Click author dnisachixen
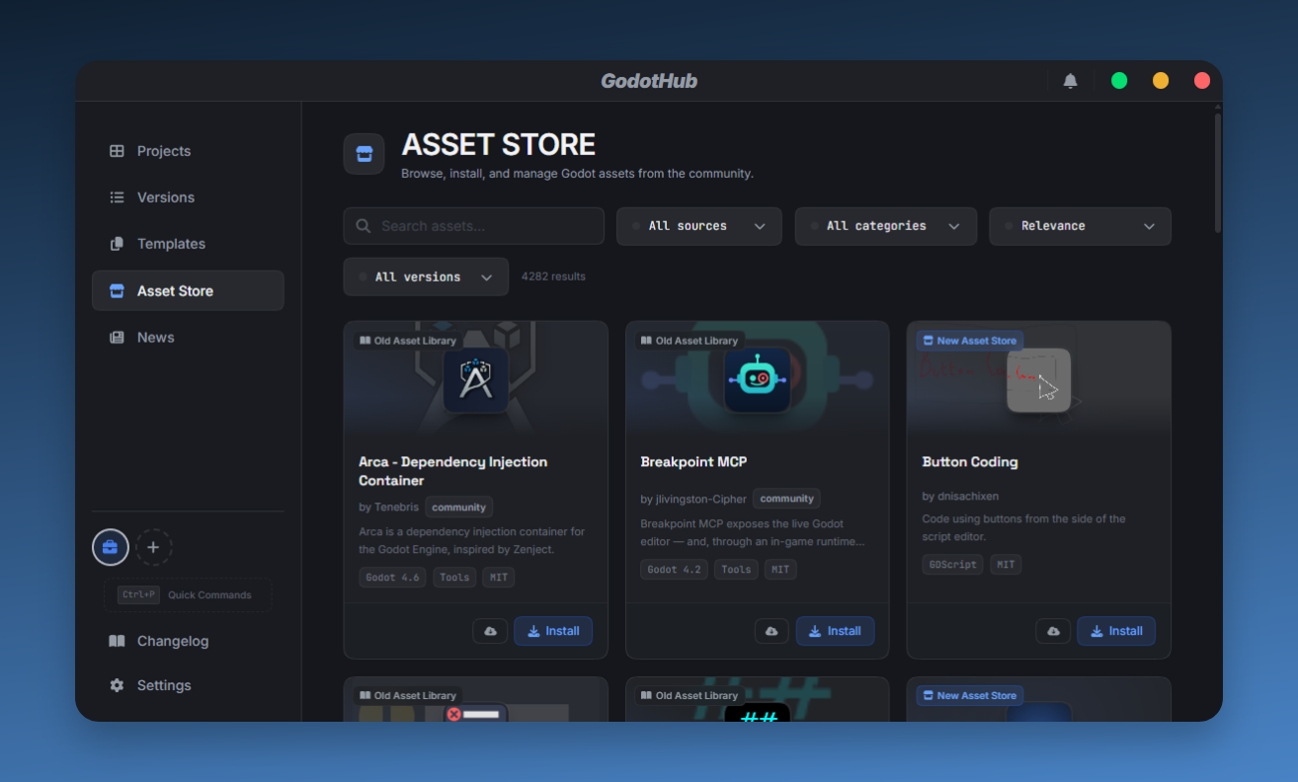Viewport: 1298px width, 782px height. pos(960,497)
